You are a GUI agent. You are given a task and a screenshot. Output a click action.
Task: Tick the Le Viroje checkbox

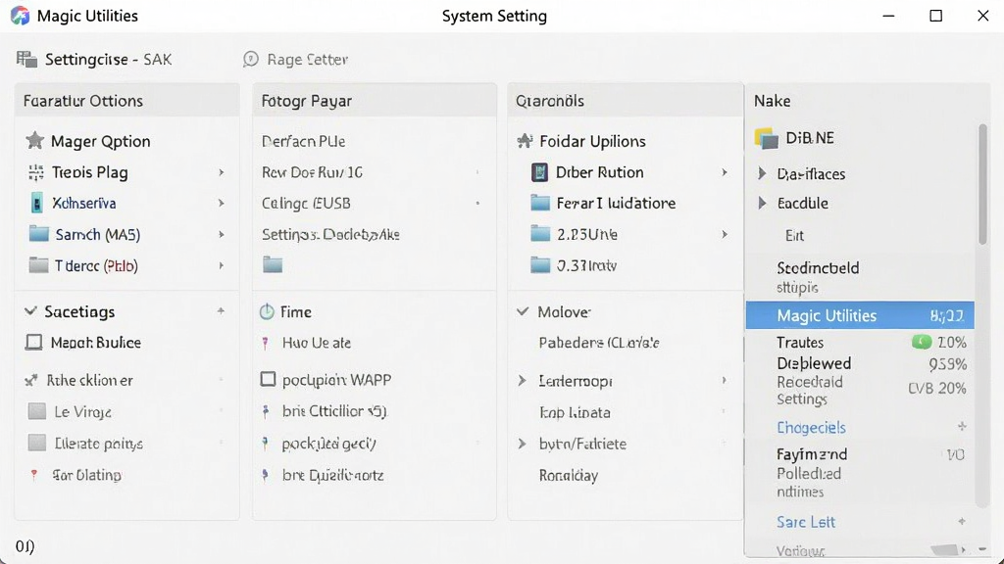point(37,411)
